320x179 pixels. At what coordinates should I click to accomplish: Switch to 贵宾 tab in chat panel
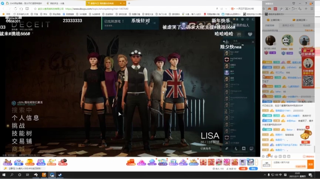[x=288, y=26]
